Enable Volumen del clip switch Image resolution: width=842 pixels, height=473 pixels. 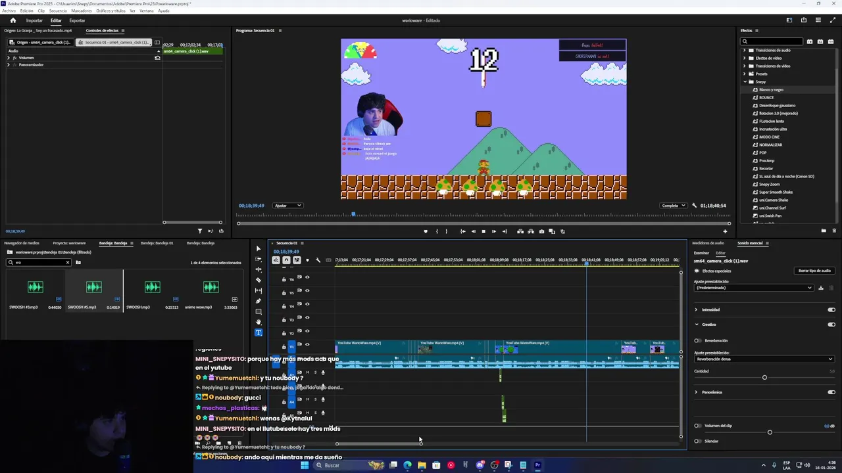tap(698, 426)
